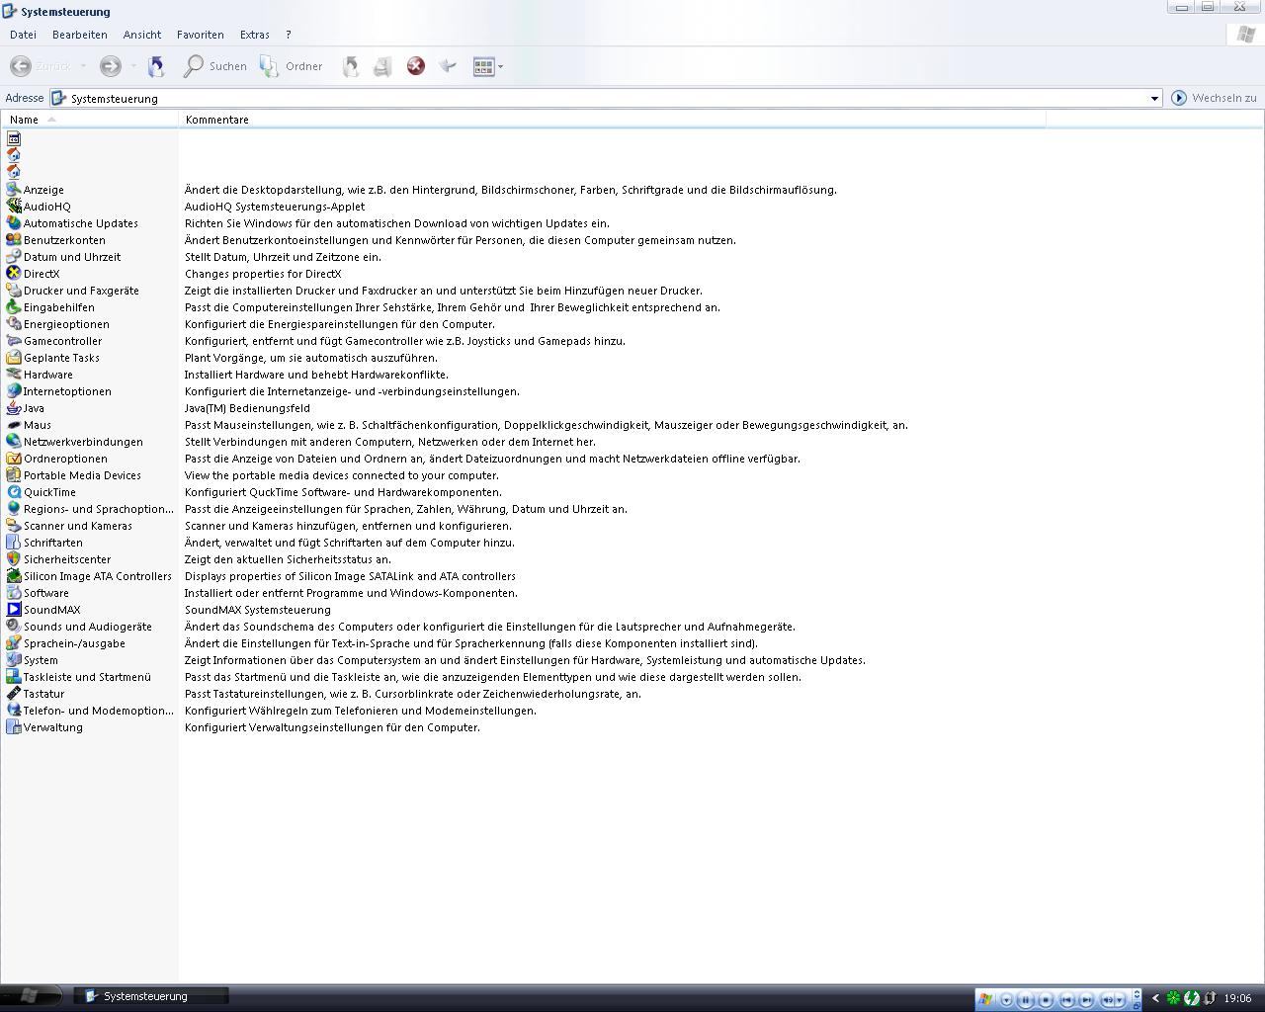Image resolution: width=1265 pixels, height=1012 pixels.
Task: Open the Hardware wizard icon
Action: (14, 375)
